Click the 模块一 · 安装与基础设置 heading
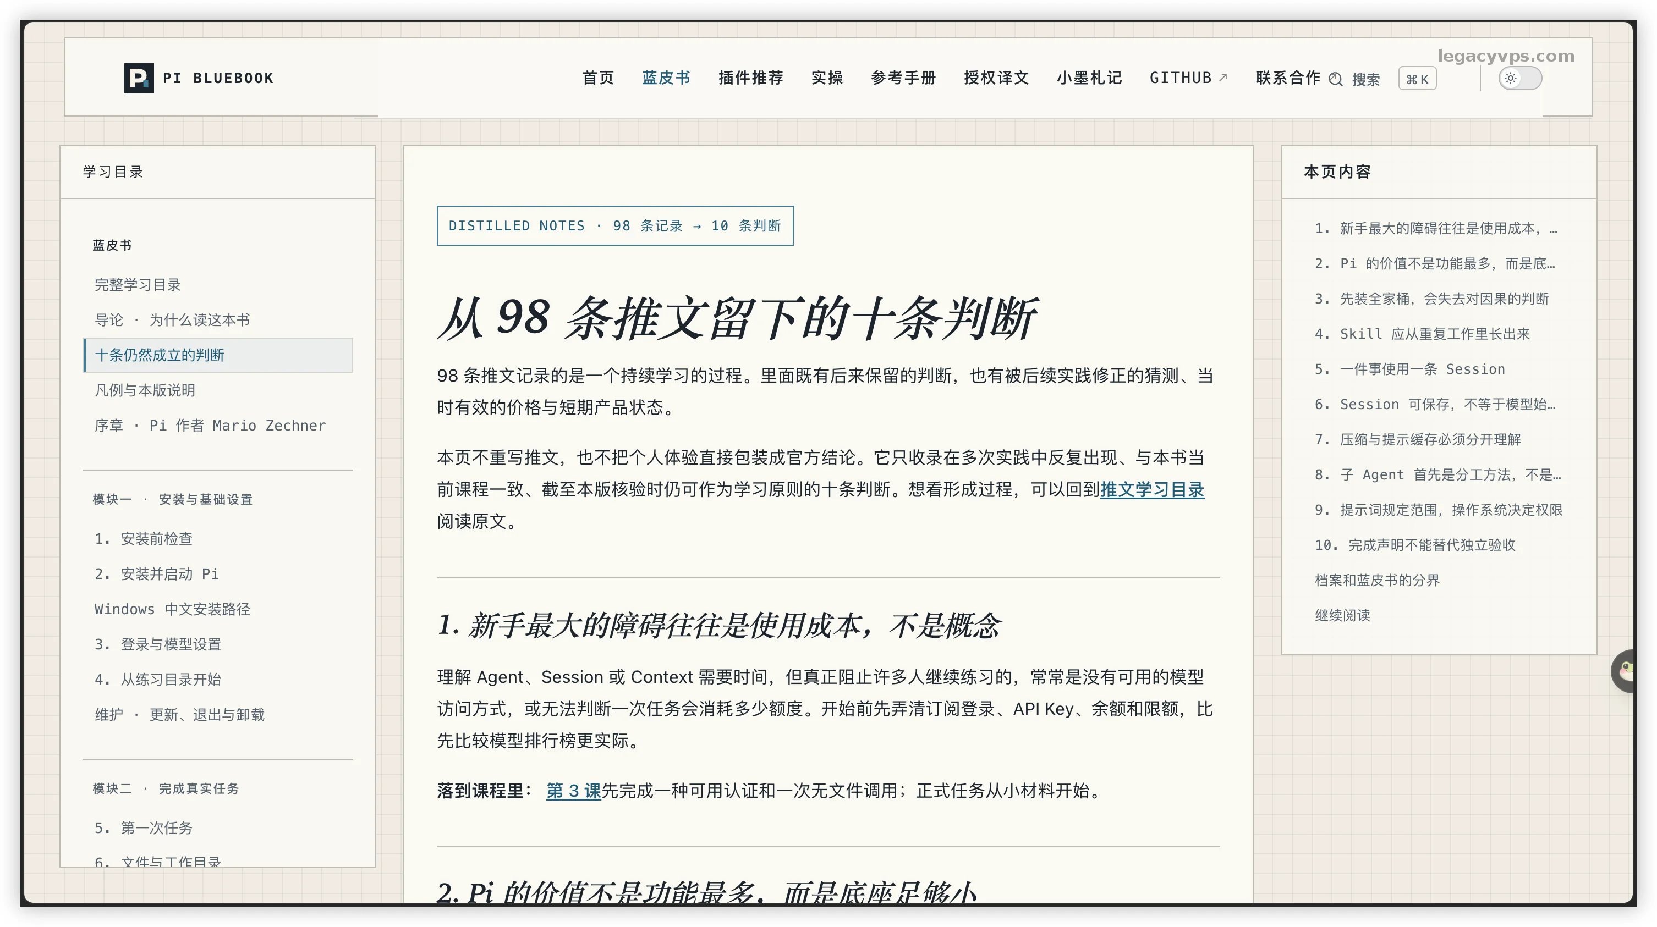This screenshot has height=927, width=1657. pyautogui.click(x=172, y=499)
